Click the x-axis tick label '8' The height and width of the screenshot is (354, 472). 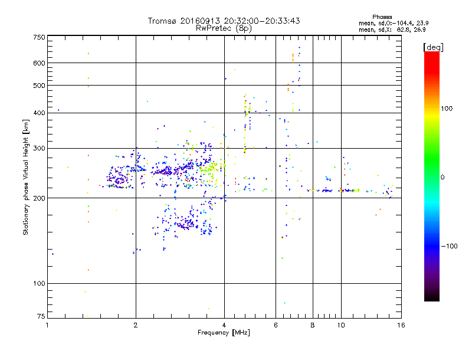[x=313, y=325]
